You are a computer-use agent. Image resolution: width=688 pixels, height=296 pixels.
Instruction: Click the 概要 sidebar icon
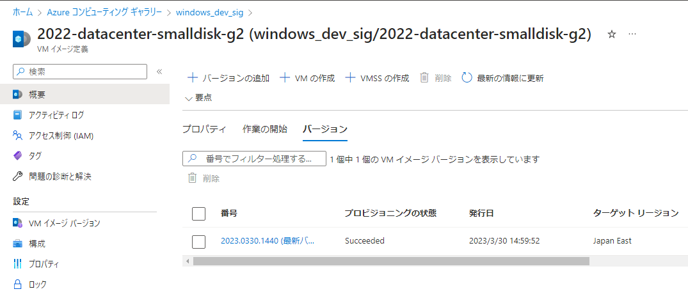click(17, 94)
